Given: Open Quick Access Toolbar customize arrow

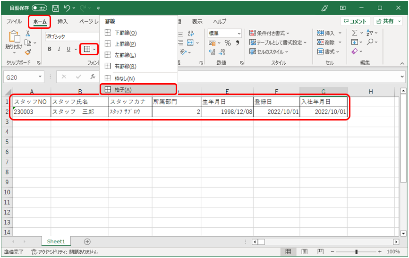Looking at the screenshot, I should (98, 9).
